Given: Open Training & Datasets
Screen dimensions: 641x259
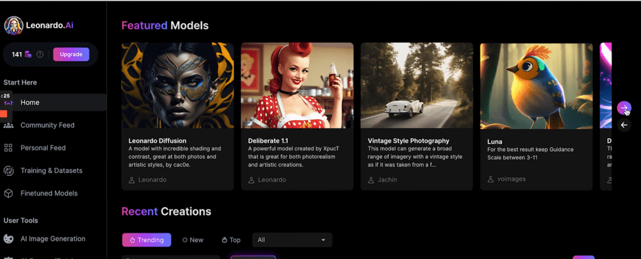Looking at the screenshot, I should (53, 170).
